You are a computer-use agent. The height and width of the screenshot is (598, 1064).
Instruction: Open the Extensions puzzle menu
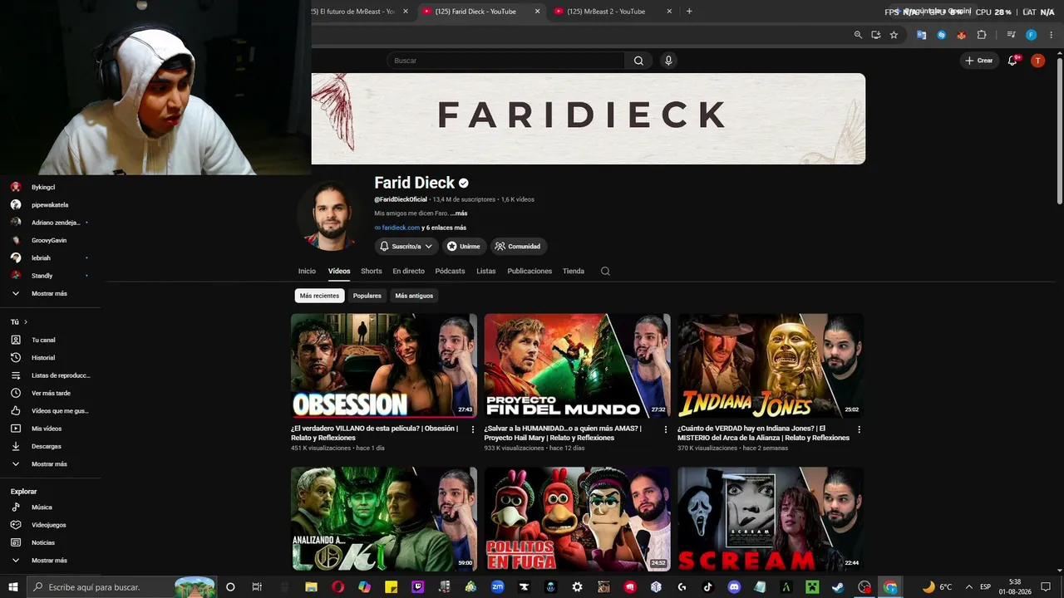click(982, 35)
